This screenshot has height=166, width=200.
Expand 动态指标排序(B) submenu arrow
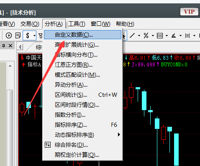(119, 135)
